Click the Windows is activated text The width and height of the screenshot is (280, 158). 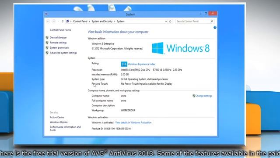coord(102,122)
